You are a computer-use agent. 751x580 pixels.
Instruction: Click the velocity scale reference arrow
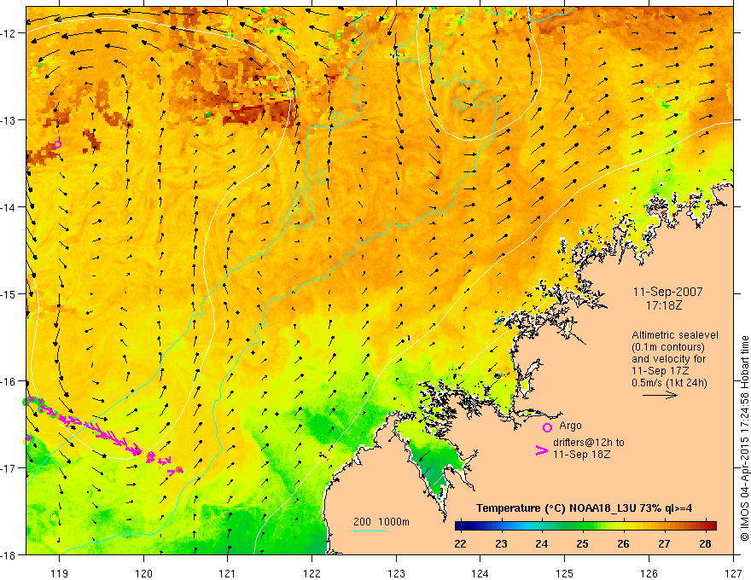[660, 395]
